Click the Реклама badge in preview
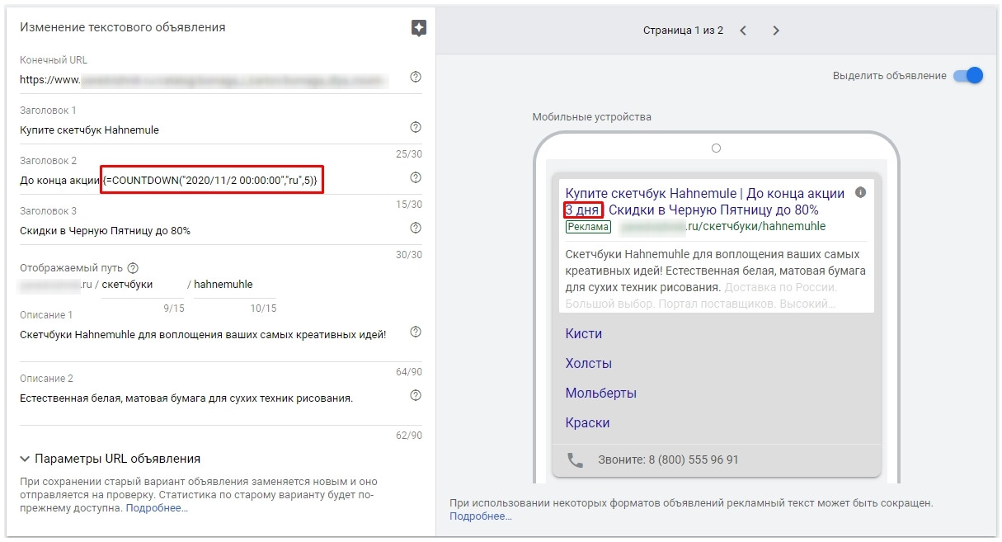1002x542 pixels. (x=588, y=227)
